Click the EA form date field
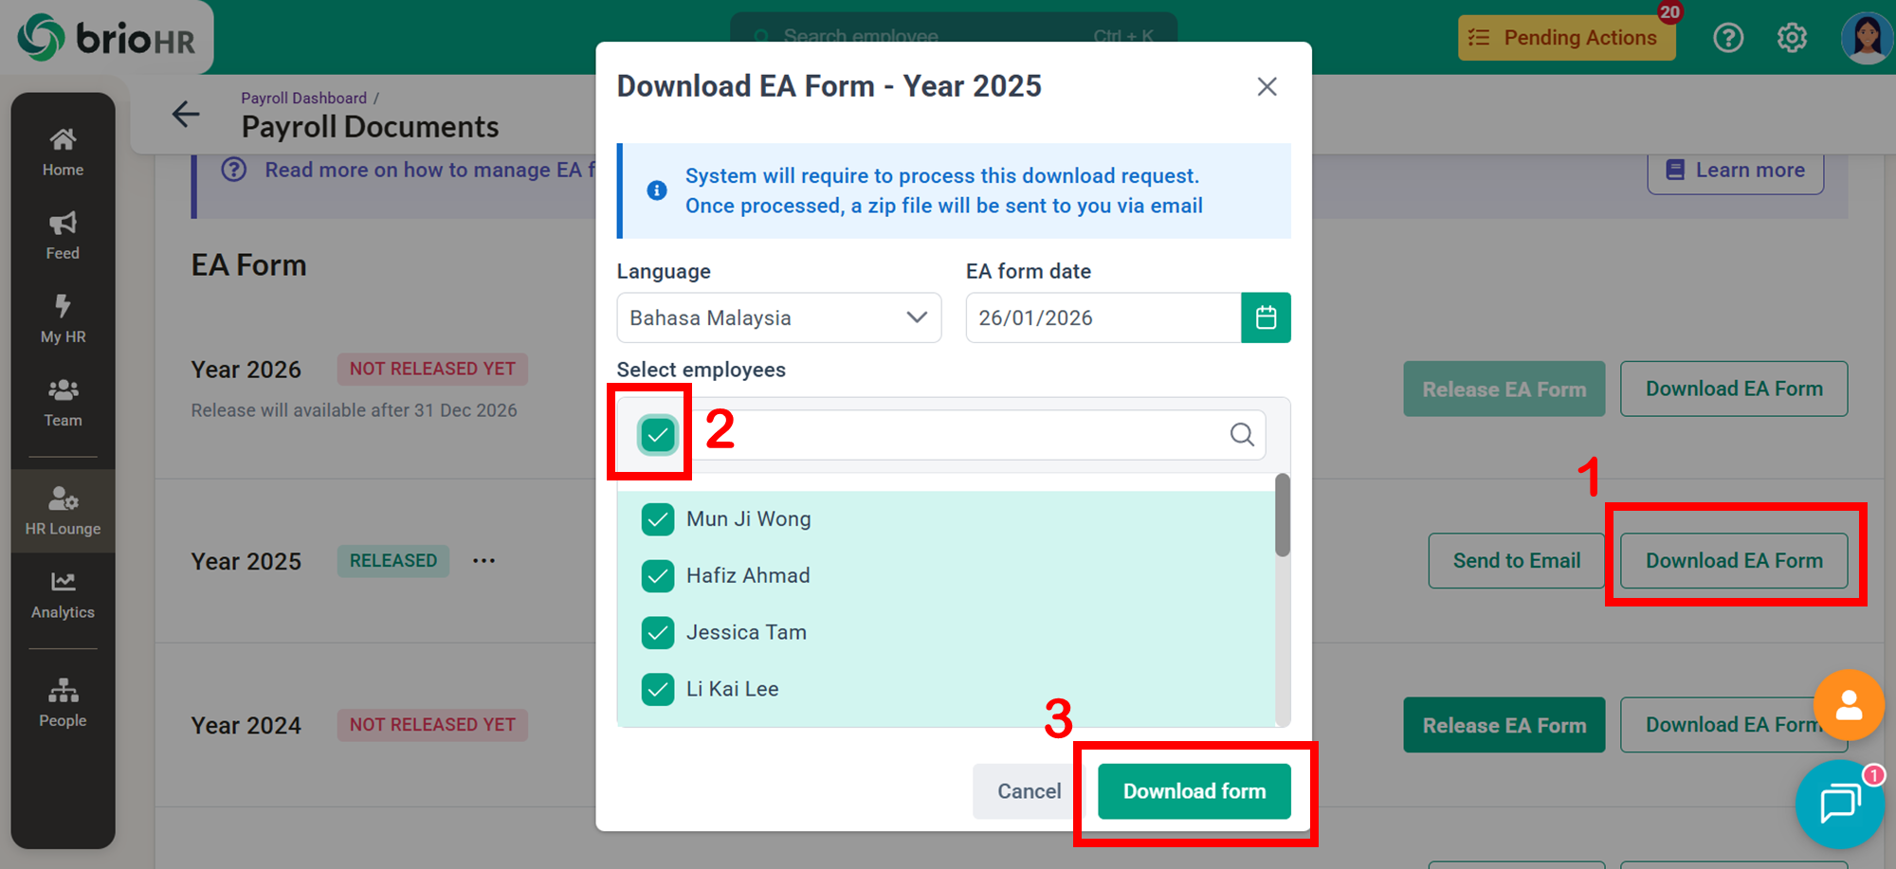This screenshot has height=869, width=1896. coord(1103,317)
